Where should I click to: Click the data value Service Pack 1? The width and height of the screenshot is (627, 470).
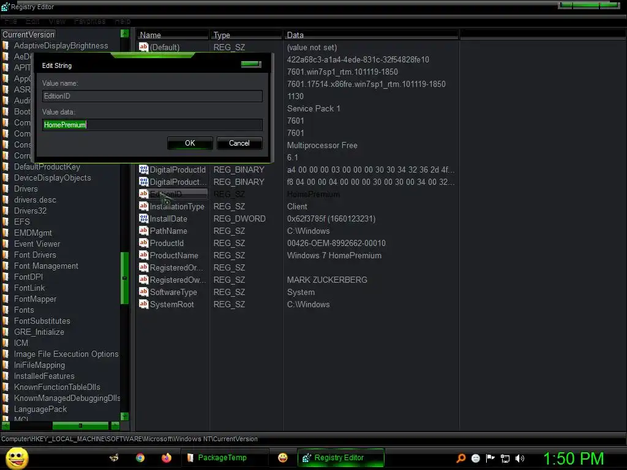(x=313, y=108)
